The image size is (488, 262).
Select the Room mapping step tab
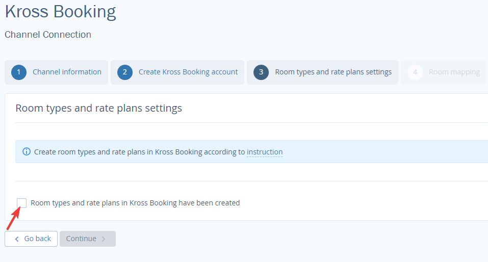[x=444, y=72]
